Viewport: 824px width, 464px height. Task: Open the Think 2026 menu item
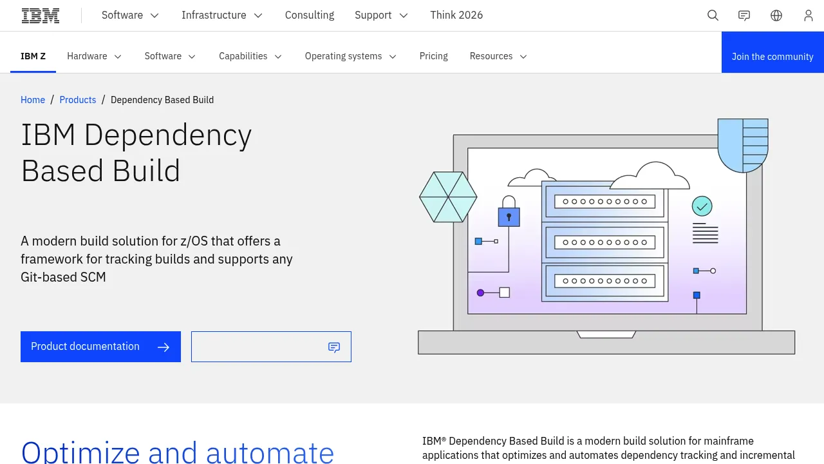click(x=456, y=15)
